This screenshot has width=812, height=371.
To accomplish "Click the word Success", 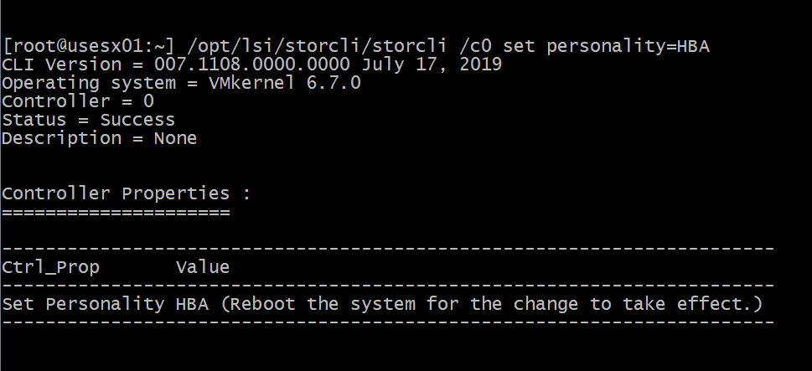I will (137, 120).
